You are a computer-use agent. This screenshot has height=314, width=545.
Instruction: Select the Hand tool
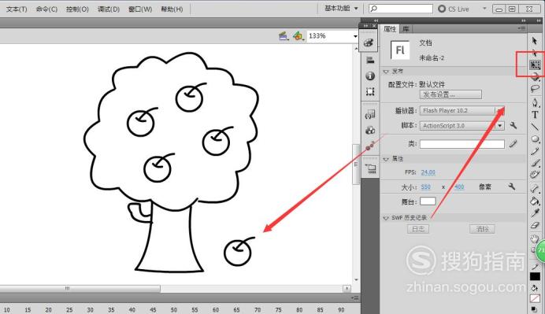534,238
